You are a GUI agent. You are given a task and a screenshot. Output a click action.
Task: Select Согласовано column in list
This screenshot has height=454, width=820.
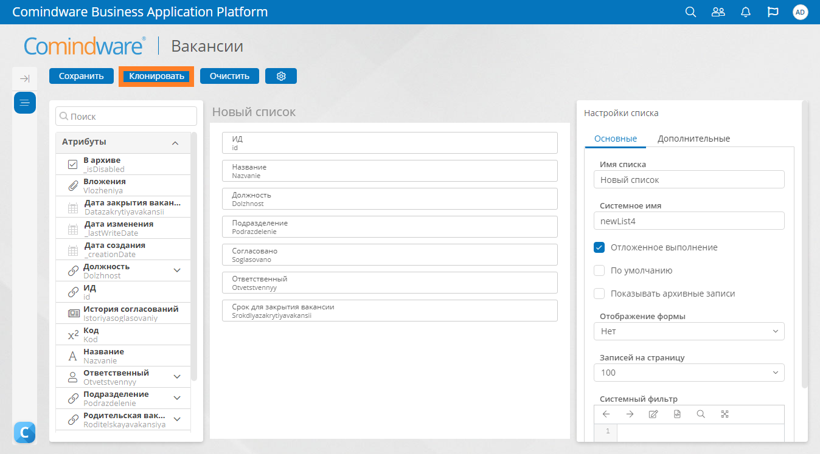click(390, 255)
